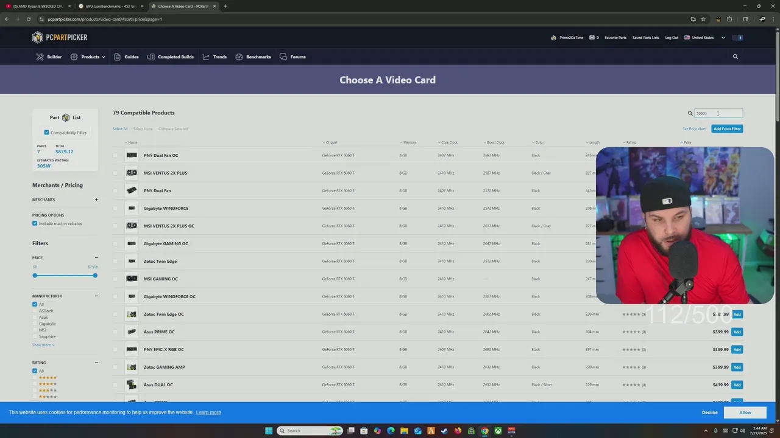Add the Asus PRIME OC card

click(x=737, y=332)
